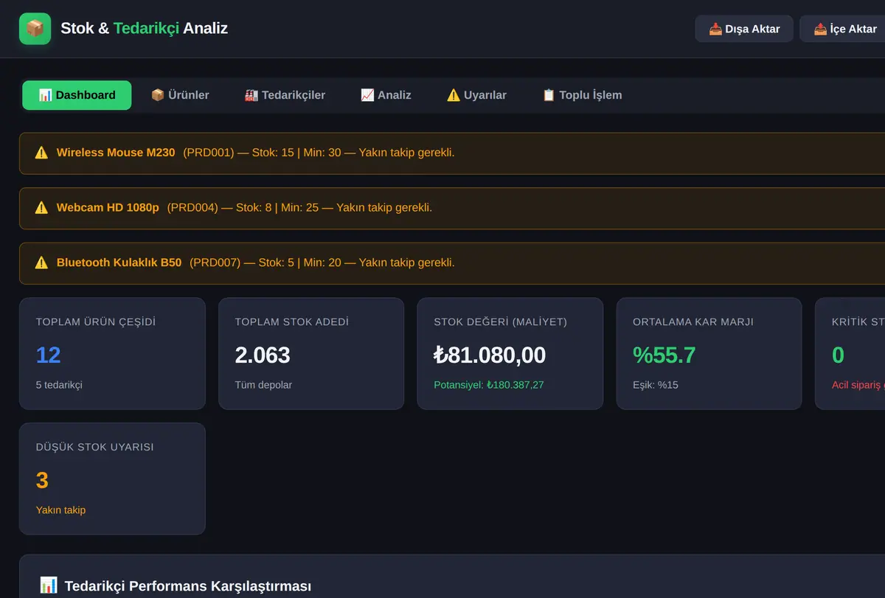Click the Ortalama Kar Marjı card label
The height and width of the screenshot is (598, 885).
point(693,322)
